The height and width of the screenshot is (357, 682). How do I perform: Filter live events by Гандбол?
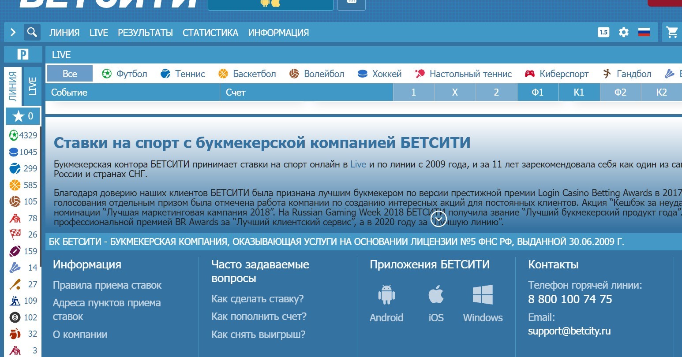(627, 74)
